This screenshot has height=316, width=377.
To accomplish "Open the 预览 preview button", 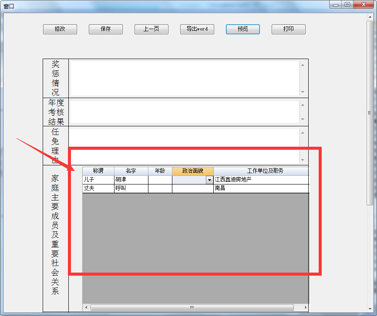I will pos(243,29).
